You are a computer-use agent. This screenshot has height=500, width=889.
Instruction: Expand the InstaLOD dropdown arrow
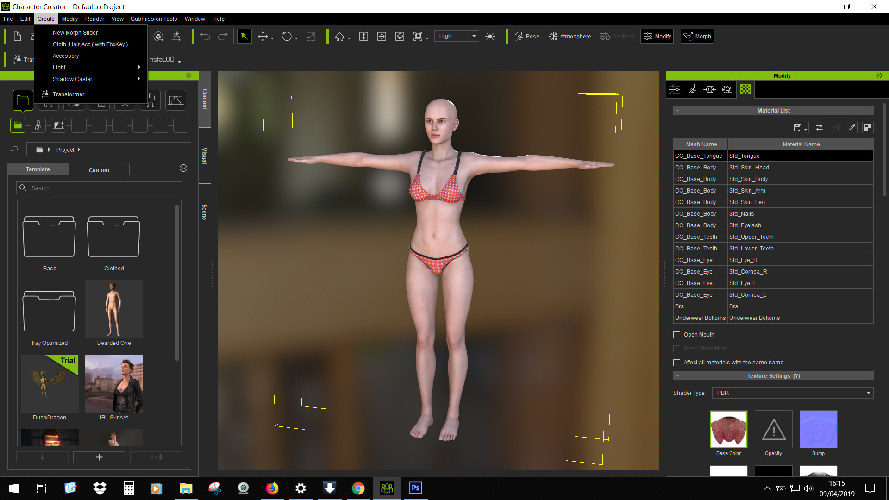point(179,61)
